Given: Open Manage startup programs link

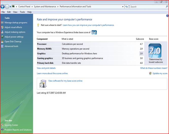Looking at the screenshot, I should 16,23.
